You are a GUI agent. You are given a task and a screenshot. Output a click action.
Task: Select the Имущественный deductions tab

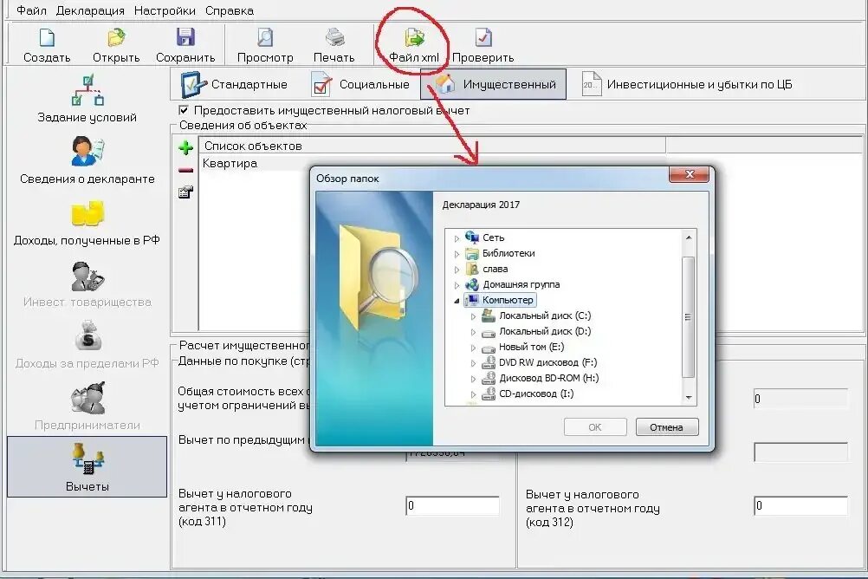click(493, 84)
